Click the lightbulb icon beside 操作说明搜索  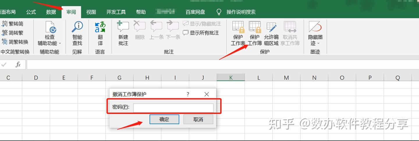coord(219,12)
